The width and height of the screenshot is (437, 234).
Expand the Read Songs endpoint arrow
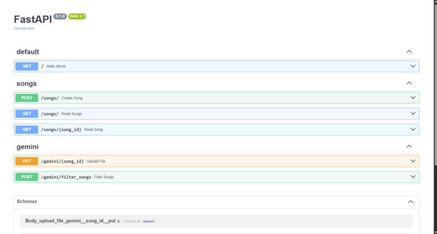(x=413, y=113)
